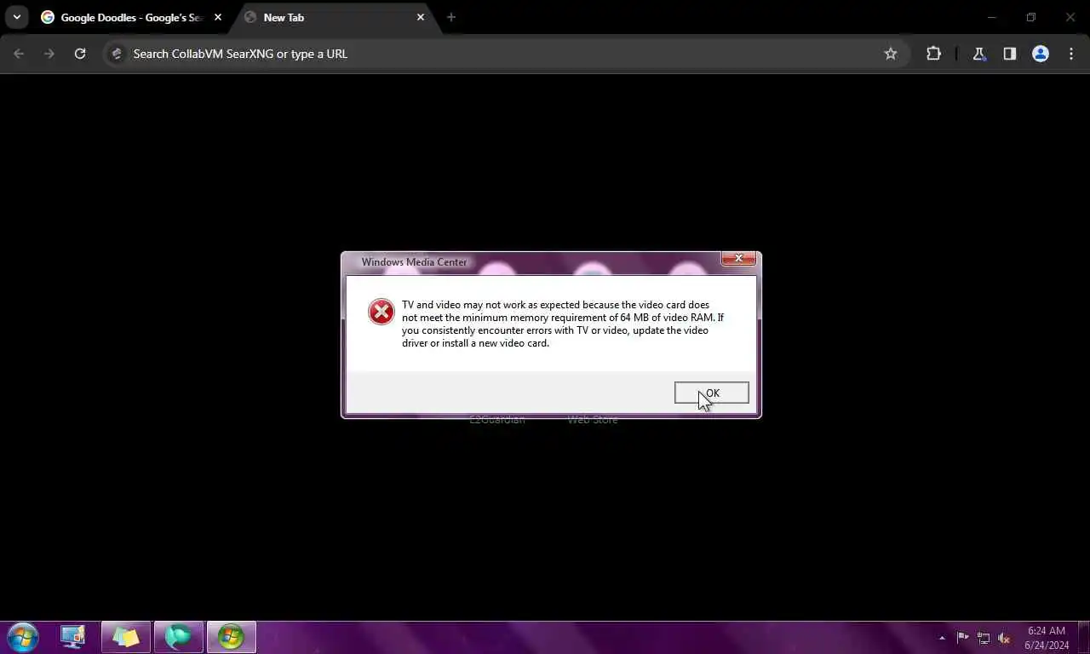This screenshot has width=1090, height=654.
Task: Restore down the Chrome window
Action: pyautogui.click(x=1031, y=17)
